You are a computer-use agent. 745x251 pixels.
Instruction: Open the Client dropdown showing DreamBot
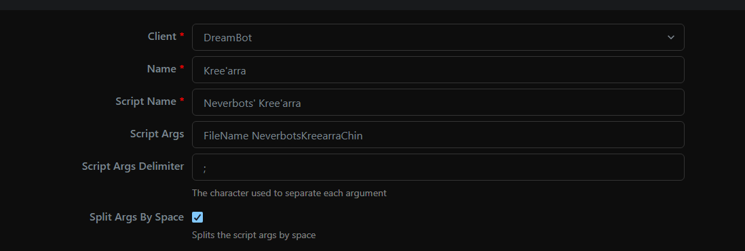coord(438,37)
